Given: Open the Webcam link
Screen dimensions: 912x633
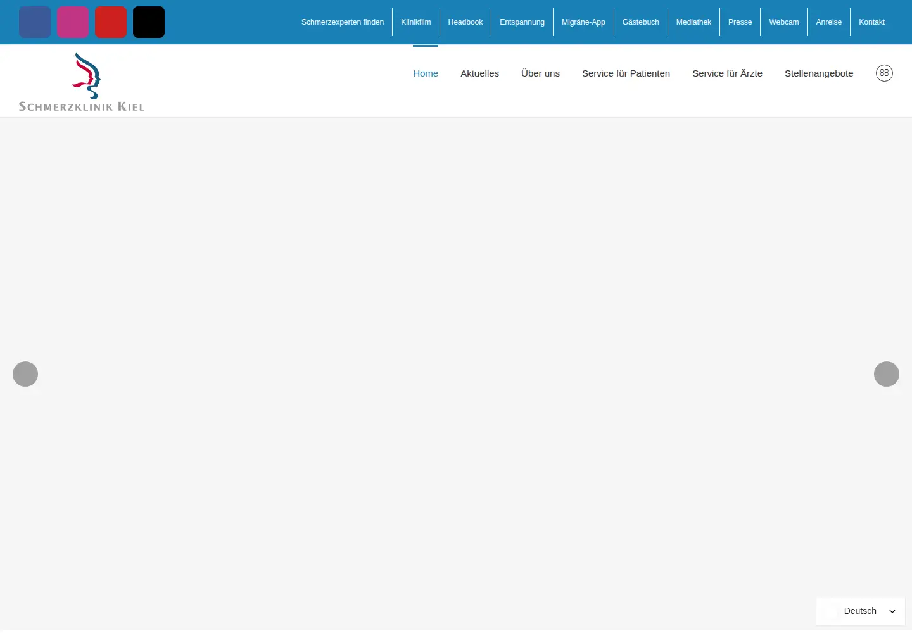Looking at the screenshot, I should tap(784, 22).
